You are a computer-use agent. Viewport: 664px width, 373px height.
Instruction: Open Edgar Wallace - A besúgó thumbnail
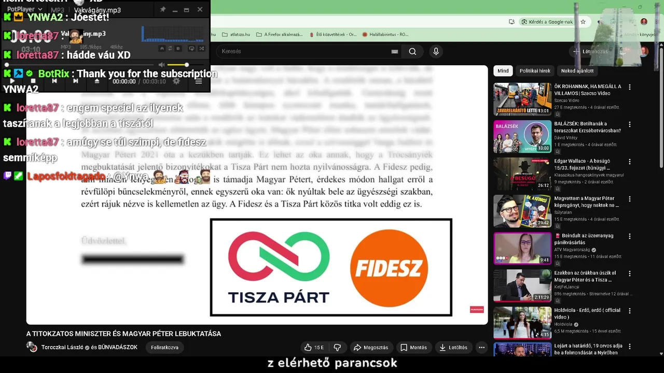coord(522,174)
